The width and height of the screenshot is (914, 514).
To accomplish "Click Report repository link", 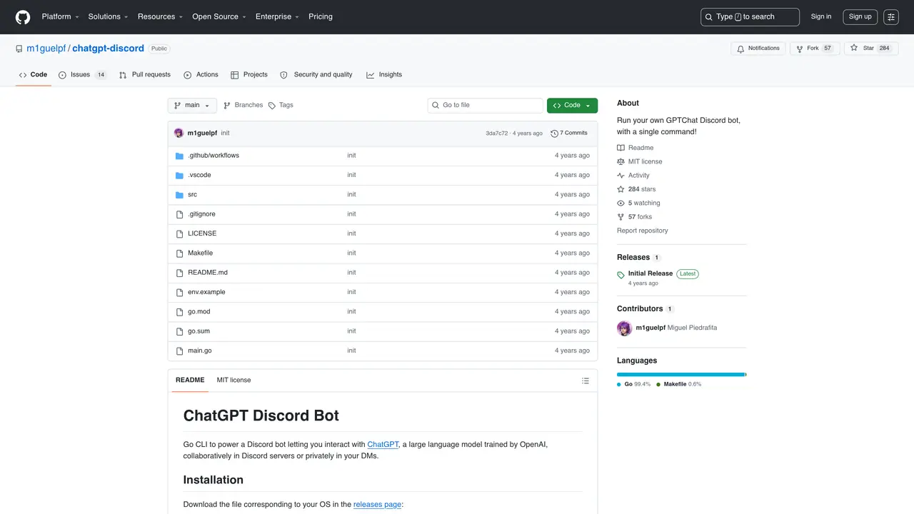I will click(643, 231).
